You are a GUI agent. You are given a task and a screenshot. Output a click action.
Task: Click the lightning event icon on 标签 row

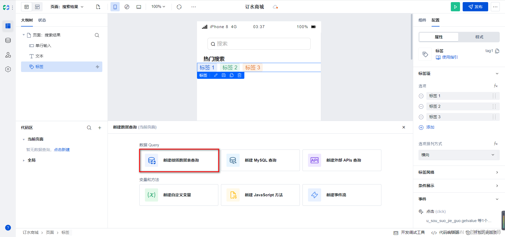coord(97,67)
